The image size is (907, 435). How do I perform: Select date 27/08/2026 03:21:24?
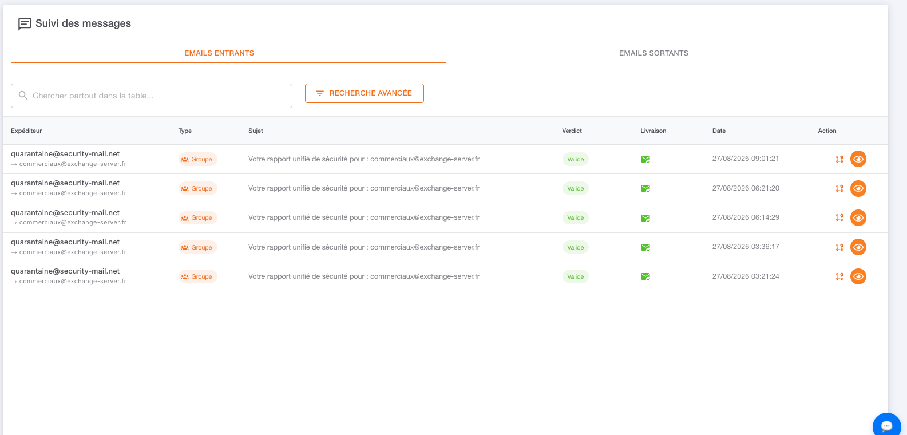point(746,276)
